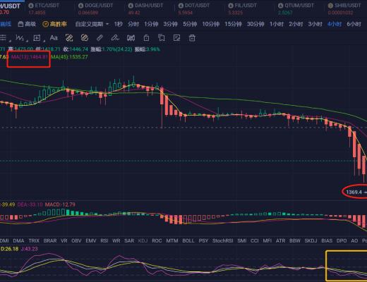Switch indicator to RSI
The height and width of the screenshot is (282, 367).
point(104,241)
